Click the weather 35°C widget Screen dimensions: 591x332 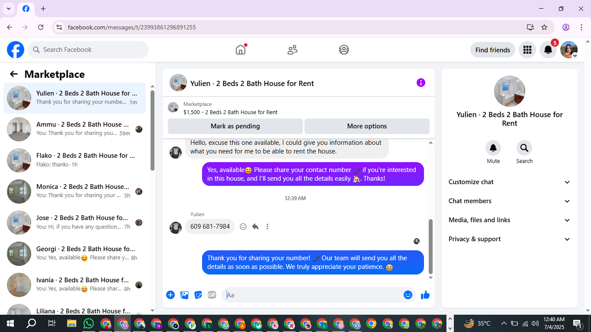[x=477, y=323]
